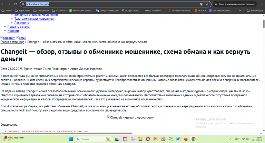The width and height of the screenshot is (265, 143).
Task: Open the Користувачі bookmarks folder
Action: click(23, 10)
